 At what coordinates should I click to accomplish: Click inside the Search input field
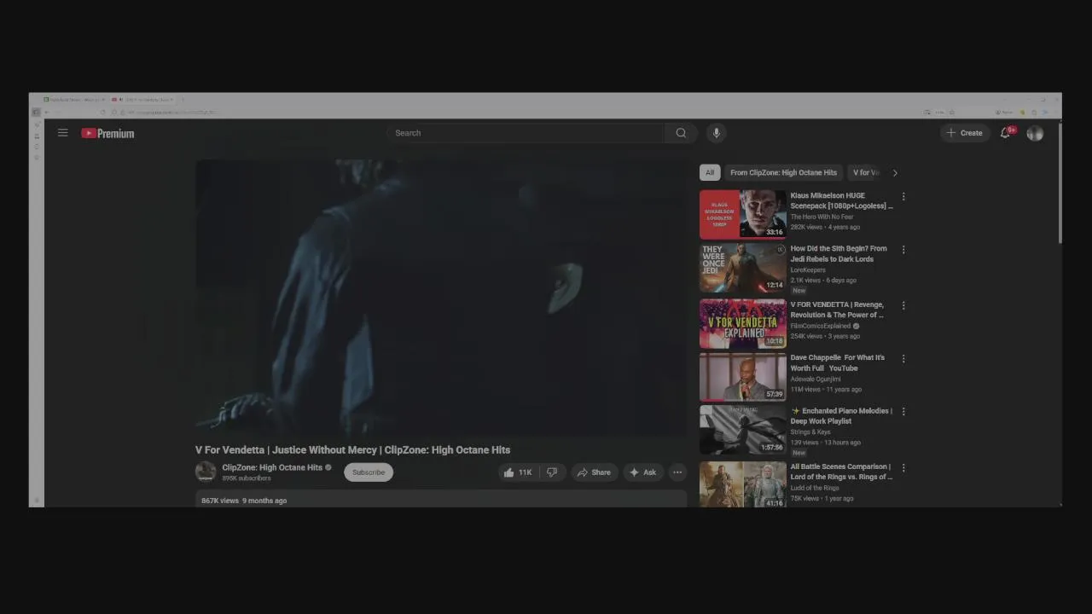point(526,133)
